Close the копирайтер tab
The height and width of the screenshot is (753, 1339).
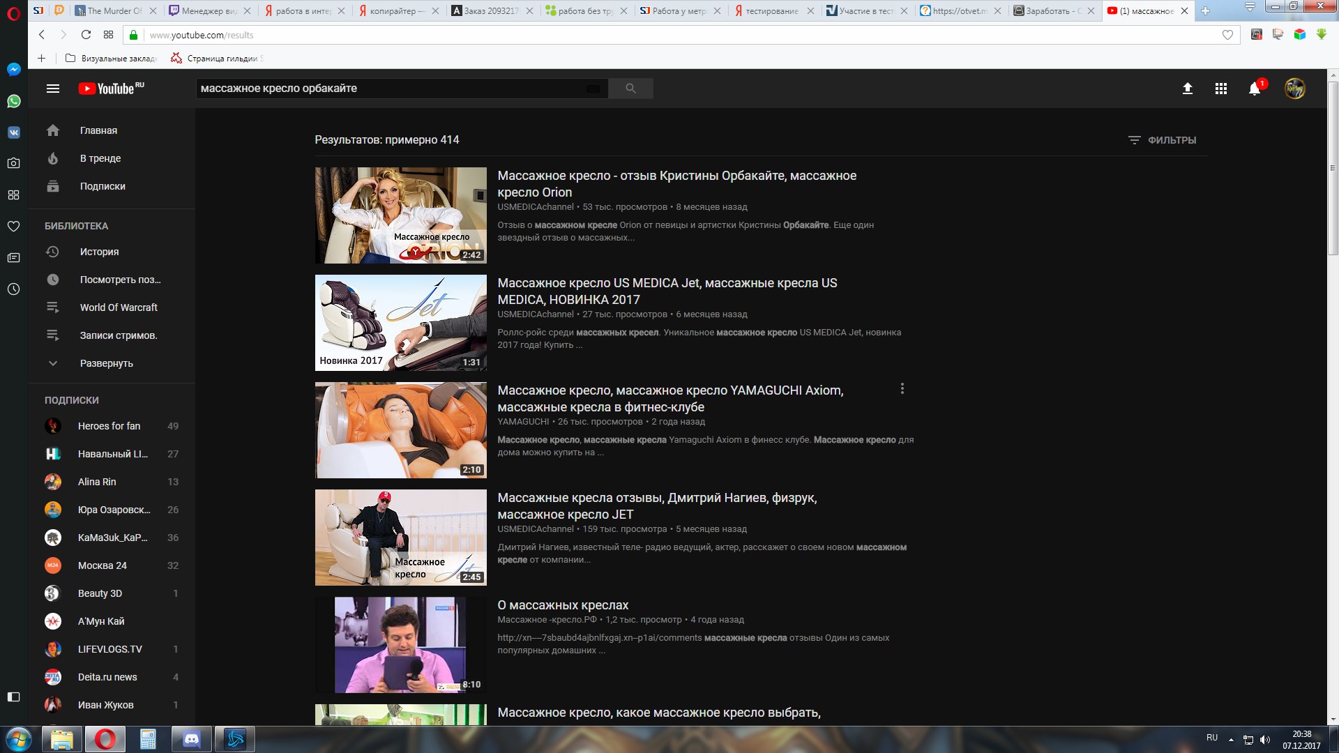[435, 10]
